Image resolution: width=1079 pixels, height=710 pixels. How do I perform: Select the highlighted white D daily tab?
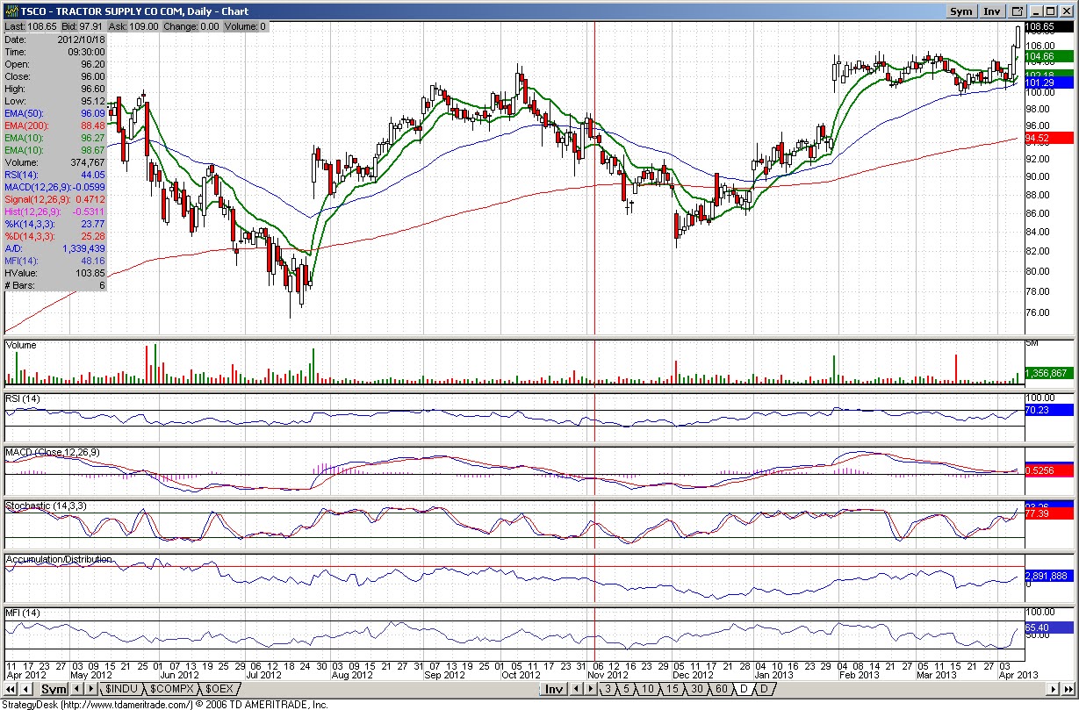[743, 689]
